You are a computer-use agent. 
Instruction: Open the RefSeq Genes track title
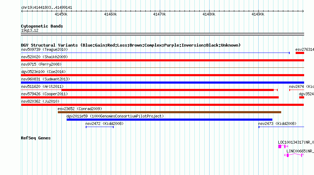[x=36, y=138]
